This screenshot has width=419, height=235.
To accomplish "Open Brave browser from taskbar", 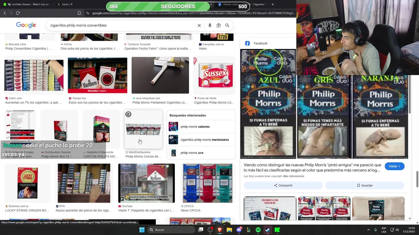I will coord(220,230).
